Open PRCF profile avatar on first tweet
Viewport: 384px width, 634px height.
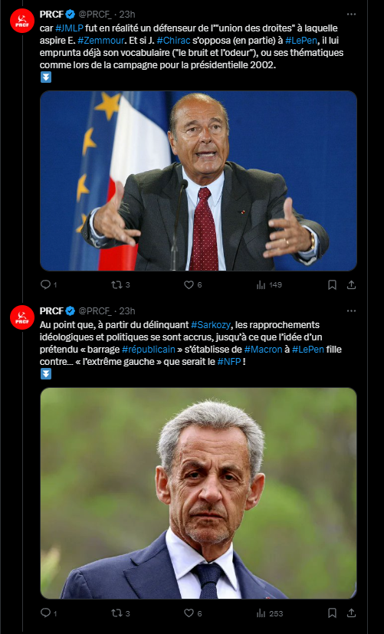pyautogui.click(x=22, y=21)
